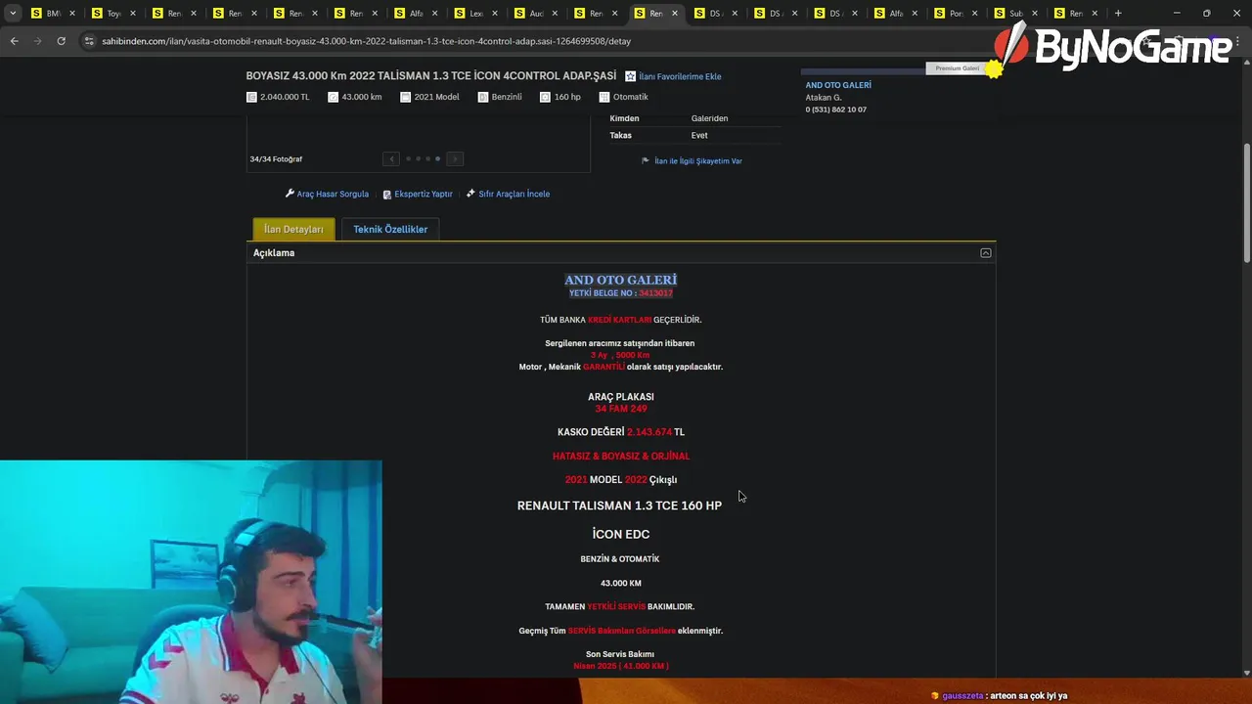The image size is (1252, 704).
Task: Click the odometer icon next to 43.000 km
Action: coord(333,97)
